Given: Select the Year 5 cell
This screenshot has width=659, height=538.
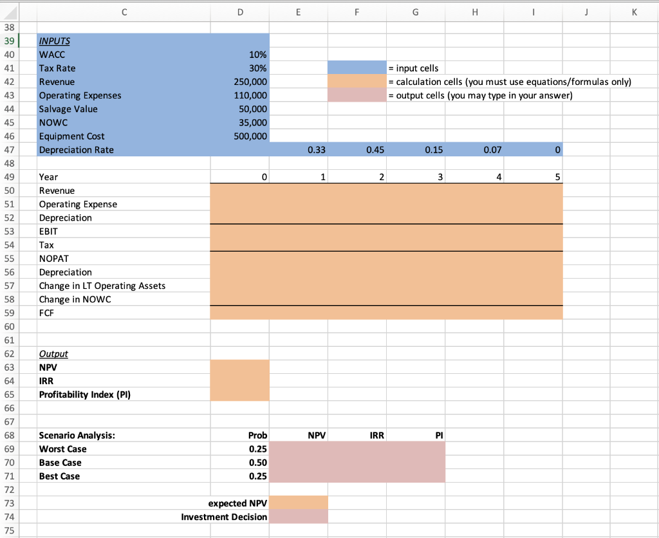Looking at the screenshot, I should coord(533,177).
